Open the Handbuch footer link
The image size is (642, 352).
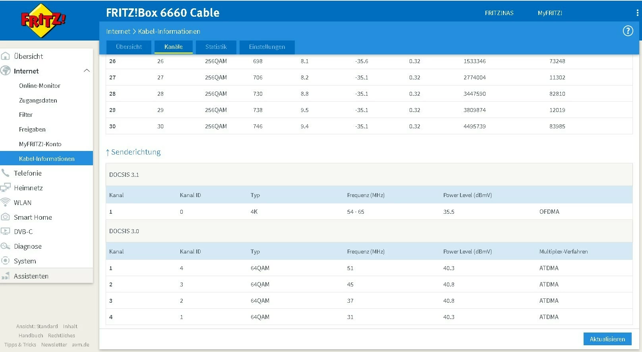click(31, 335)
